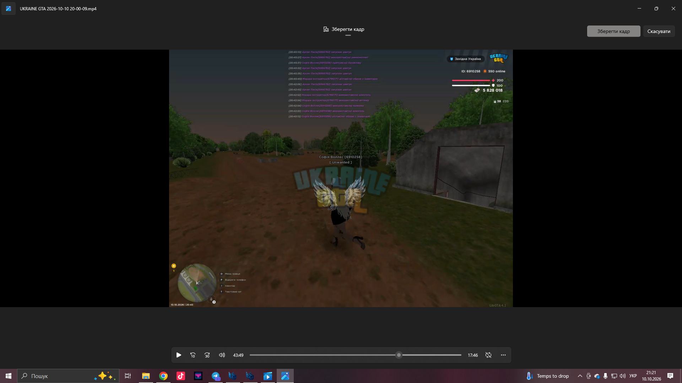Viewport: 682px width, 383px height.
Task: Toggle repeat in the player bar
Action: 488,355
